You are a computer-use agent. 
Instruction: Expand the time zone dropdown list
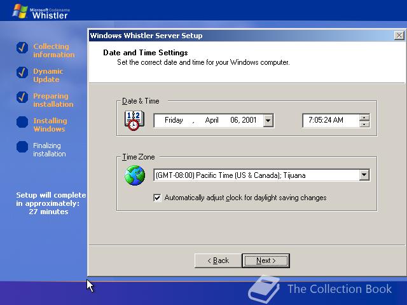pos(364,175)
